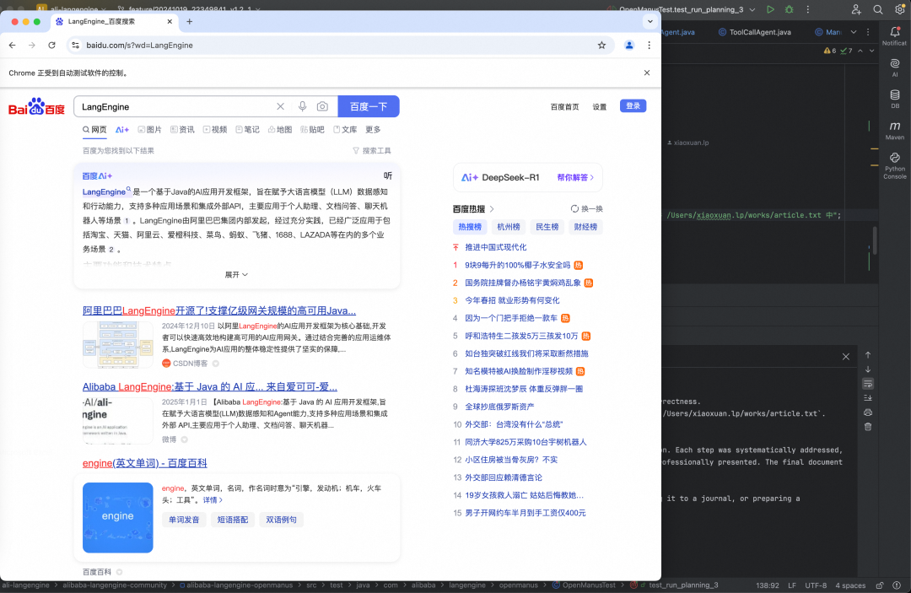Clear the search box with the × icon

tap(280, 106)
